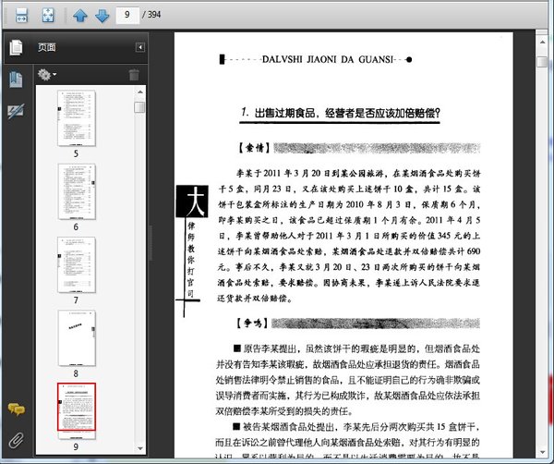Viewport: 554px width, 464px height.
Task: Open the signatures panel icon
Action: [15, 111]
